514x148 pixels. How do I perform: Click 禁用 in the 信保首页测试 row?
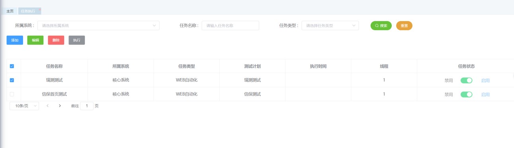click(449, 94)
